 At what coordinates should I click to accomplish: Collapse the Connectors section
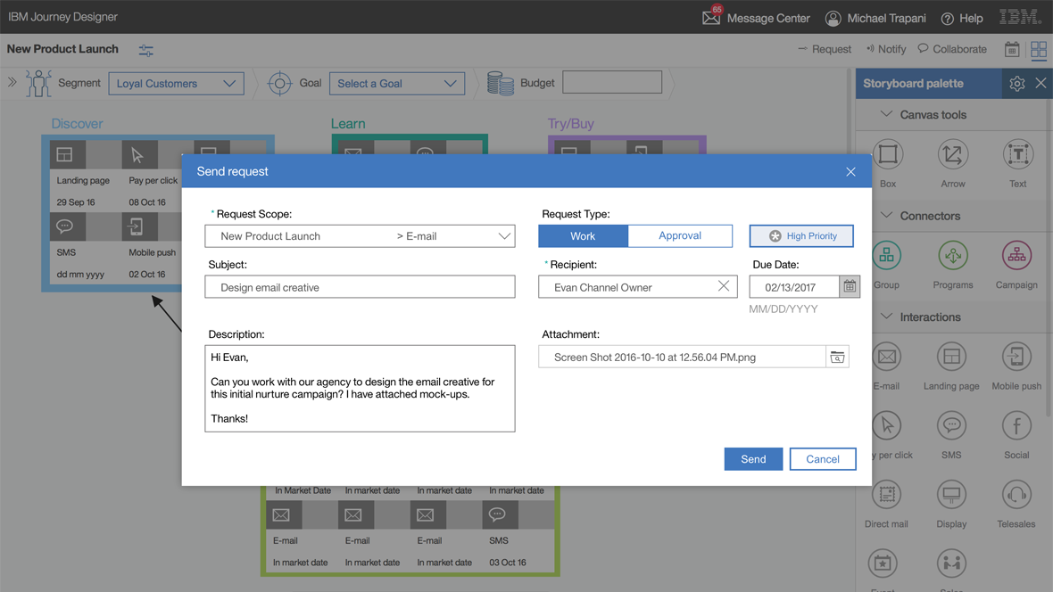tap(886, 216)
